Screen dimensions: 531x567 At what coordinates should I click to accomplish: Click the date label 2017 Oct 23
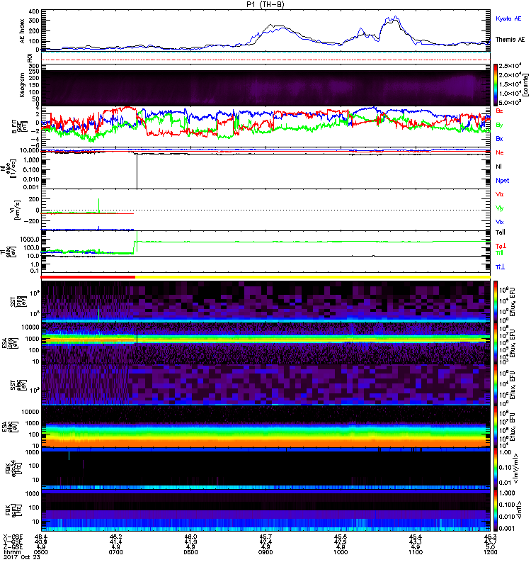tap(22, 557)
